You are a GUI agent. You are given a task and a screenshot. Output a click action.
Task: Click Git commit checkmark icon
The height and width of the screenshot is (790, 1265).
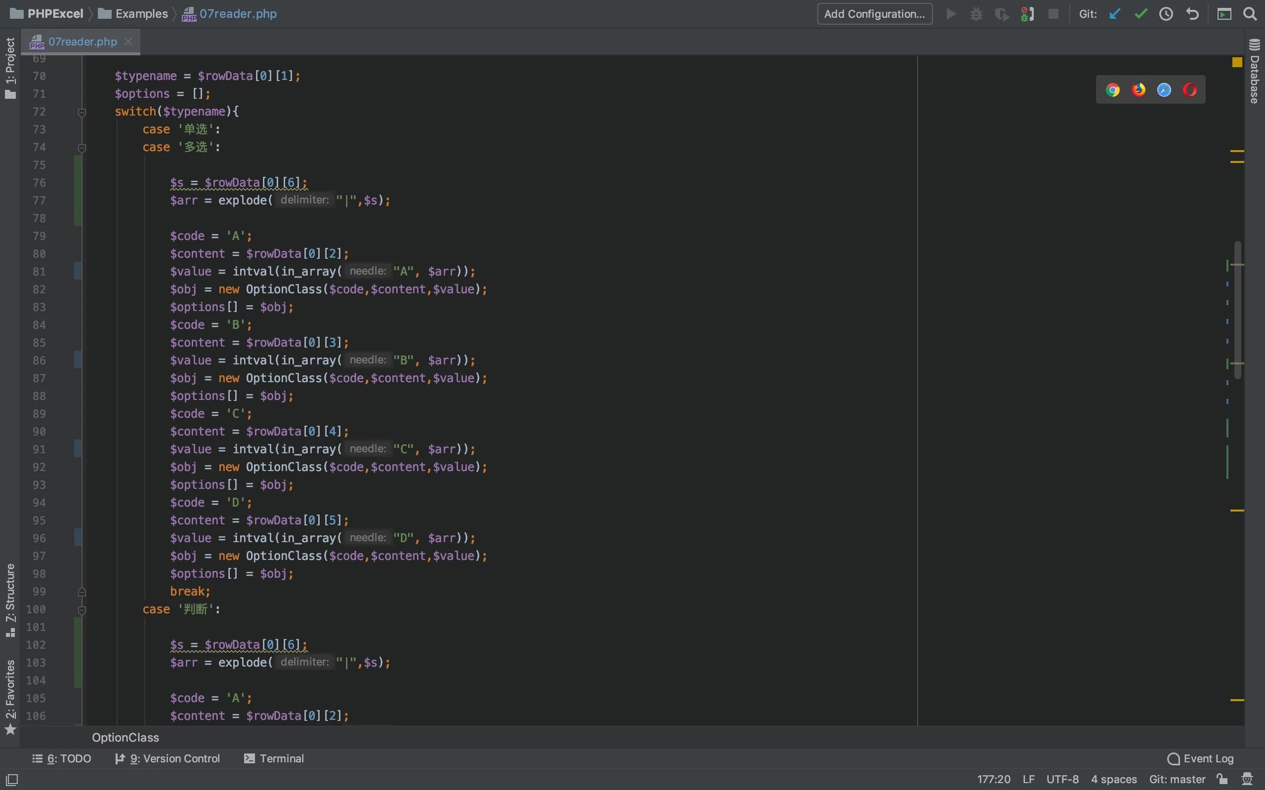(1140, 14)
